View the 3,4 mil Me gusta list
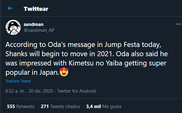This screenshot has width=182, height=113. [104, 107]
